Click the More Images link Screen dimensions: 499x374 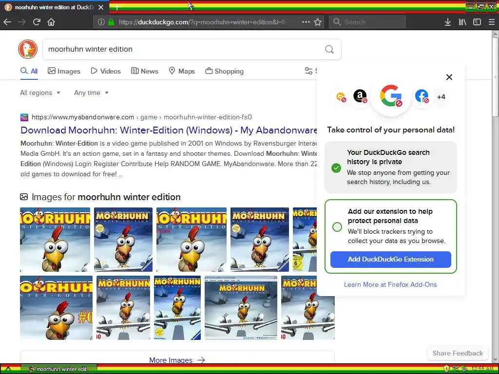click(x=177, y=360)
